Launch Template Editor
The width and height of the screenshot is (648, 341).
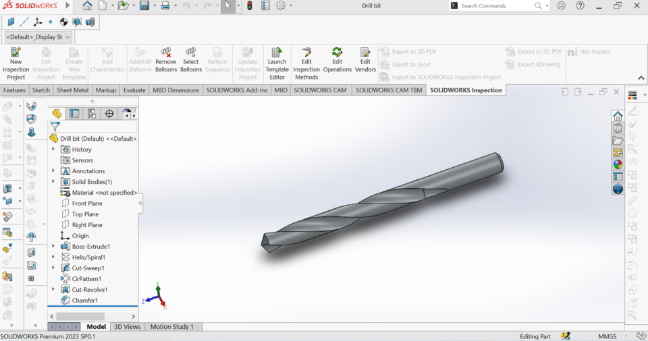click(x=277, y=63)
